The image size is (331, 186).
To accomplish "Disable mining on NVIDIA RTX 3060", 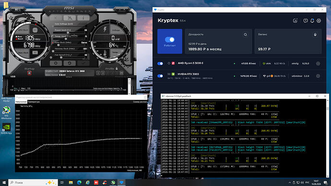I will [160, 76].
